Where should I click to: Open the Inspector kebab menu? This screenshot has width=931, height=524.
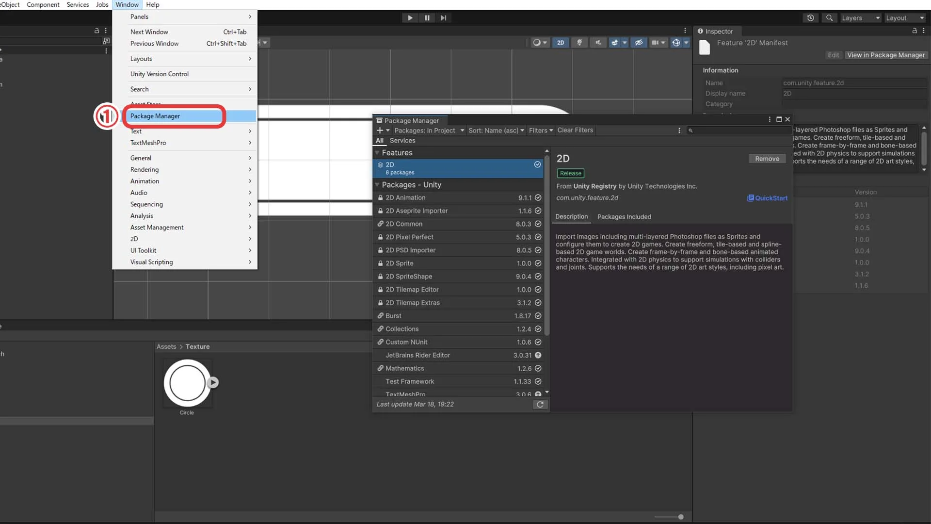924,31
